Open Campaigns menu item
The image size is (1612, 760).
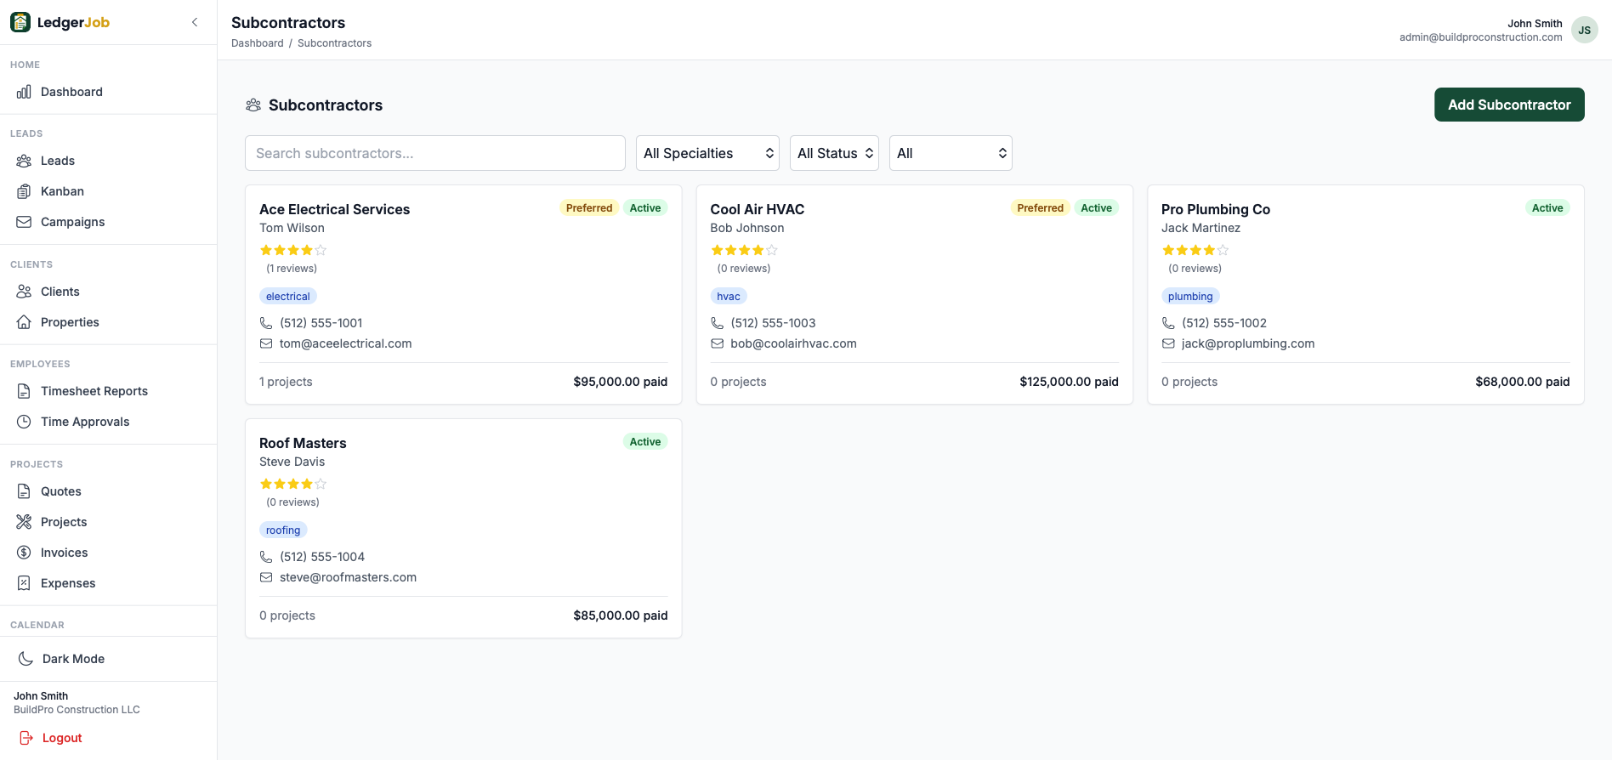click(108, 222)
